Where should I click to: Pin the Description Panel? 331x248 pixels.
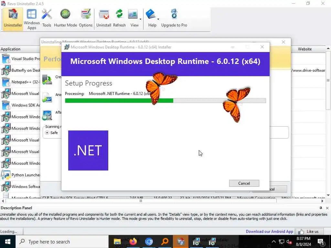321,208
